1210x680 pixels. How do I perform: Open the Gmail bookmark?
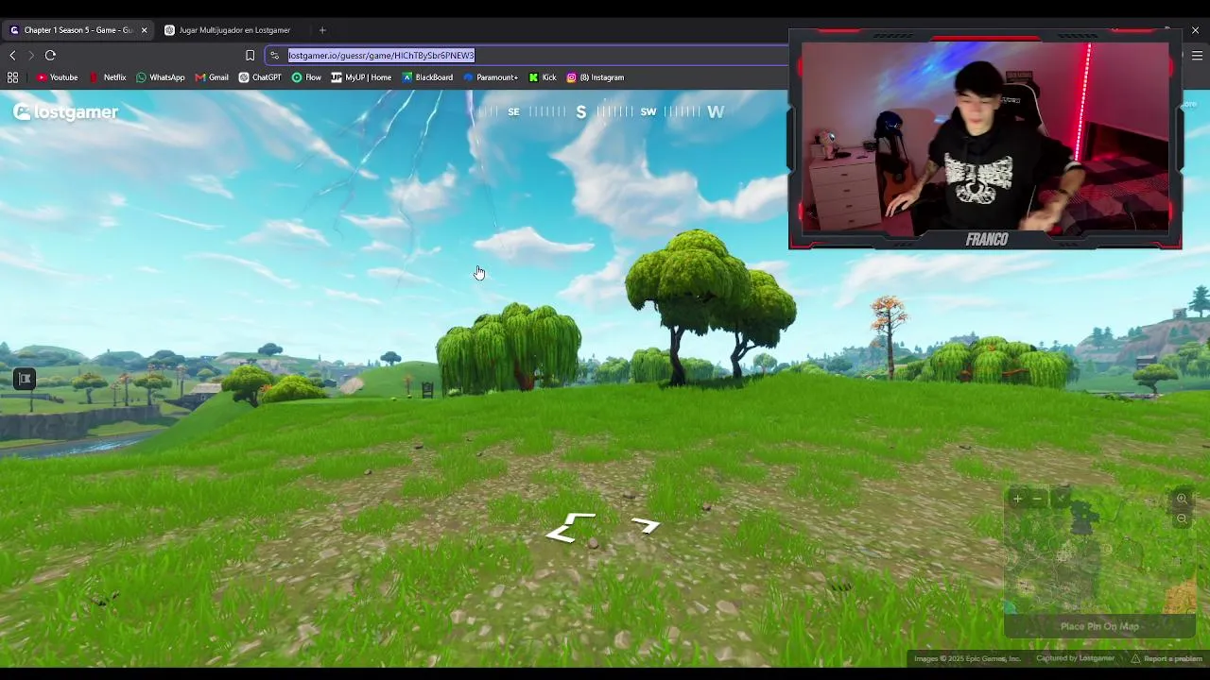point(212,77)
